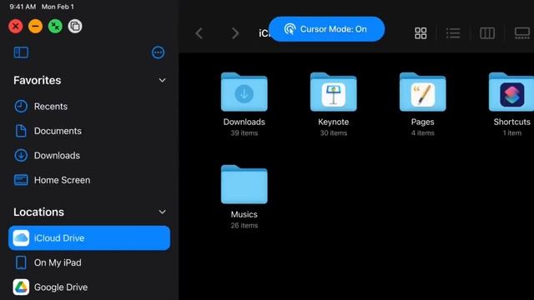
Task: Switch to icon grid view
Action: pyautogui.click(x=421, y=33)
